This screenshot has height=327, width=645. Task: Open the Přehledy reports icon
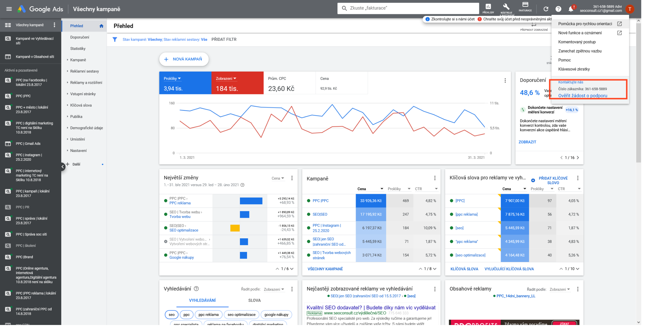[x=491, y=8]
